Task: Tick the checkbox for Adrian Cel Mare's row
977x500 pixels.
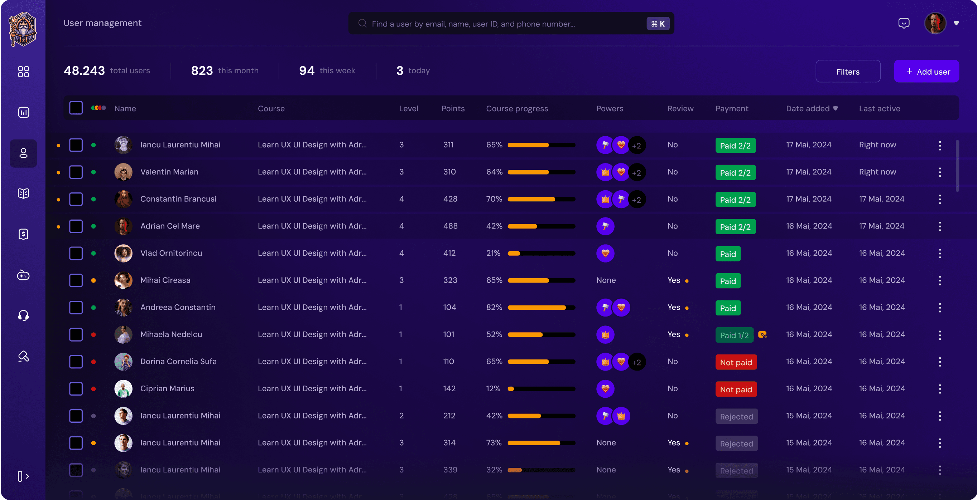Action: (76, 226)
